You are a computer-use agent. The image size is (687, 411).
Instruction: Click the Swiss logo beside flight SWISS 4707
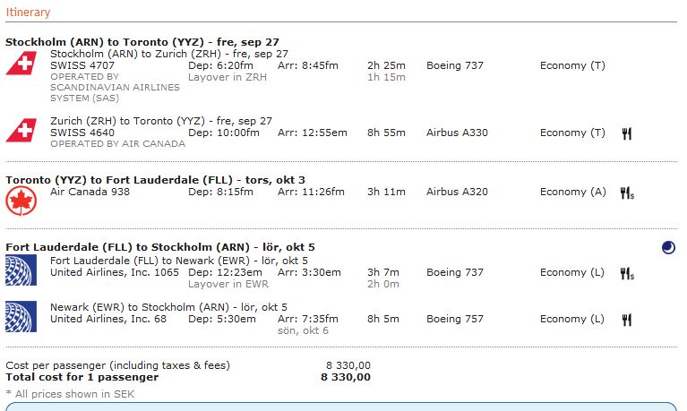[x=20, y=64]
